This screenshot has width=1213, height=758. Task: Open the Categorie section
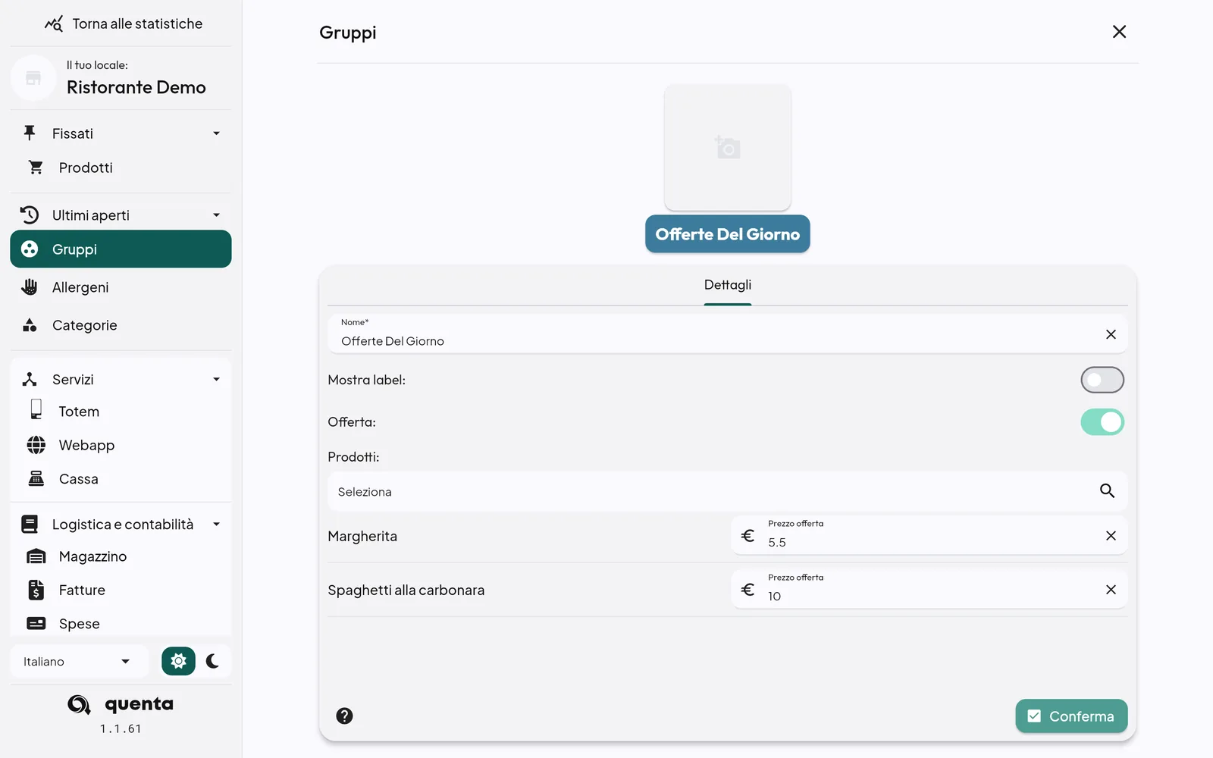[121, 325]
